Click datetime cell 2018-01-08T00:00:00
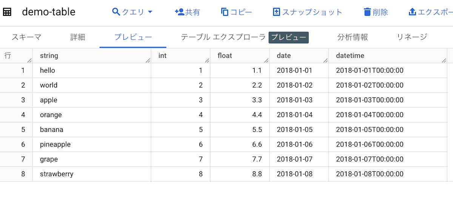The image size is (453, 200). coord(388,174)
